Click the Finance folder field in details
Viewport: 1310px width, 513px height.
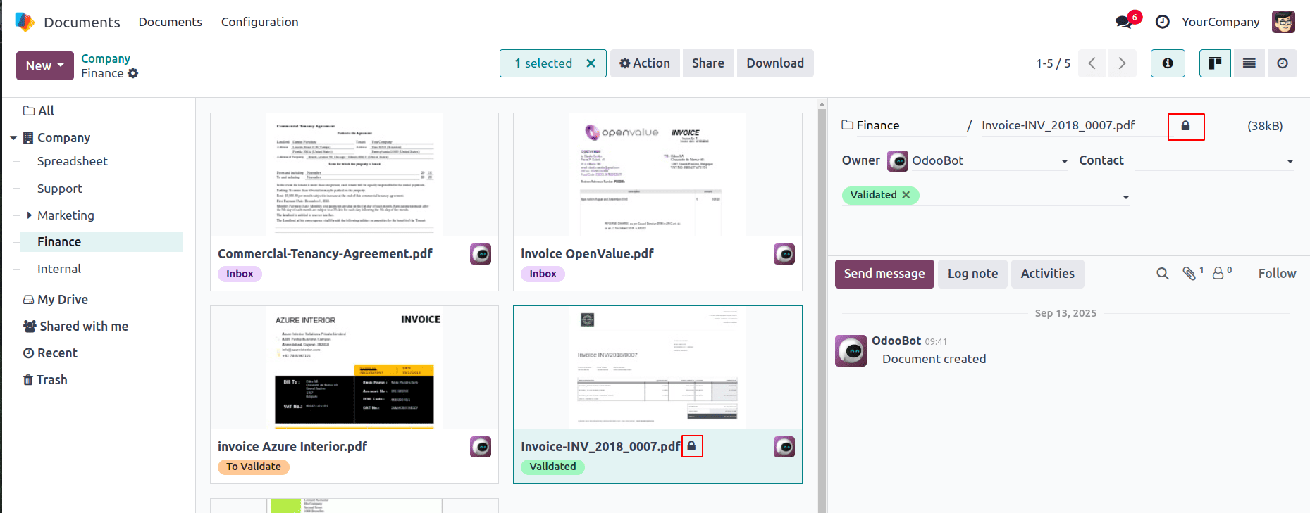click(902, 126)
